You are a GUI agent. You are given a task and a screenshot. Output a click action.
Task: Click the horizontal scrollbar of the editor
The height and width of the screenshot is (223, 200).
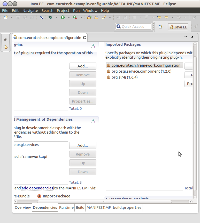(104, 202)
